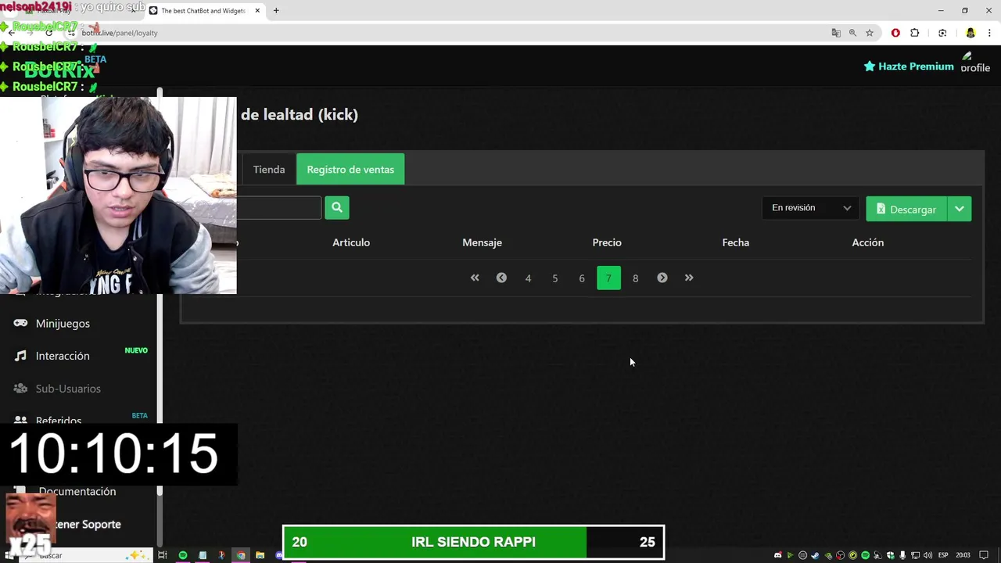
Task: Open the browser extensions puzzle icon
Action: 915,33
